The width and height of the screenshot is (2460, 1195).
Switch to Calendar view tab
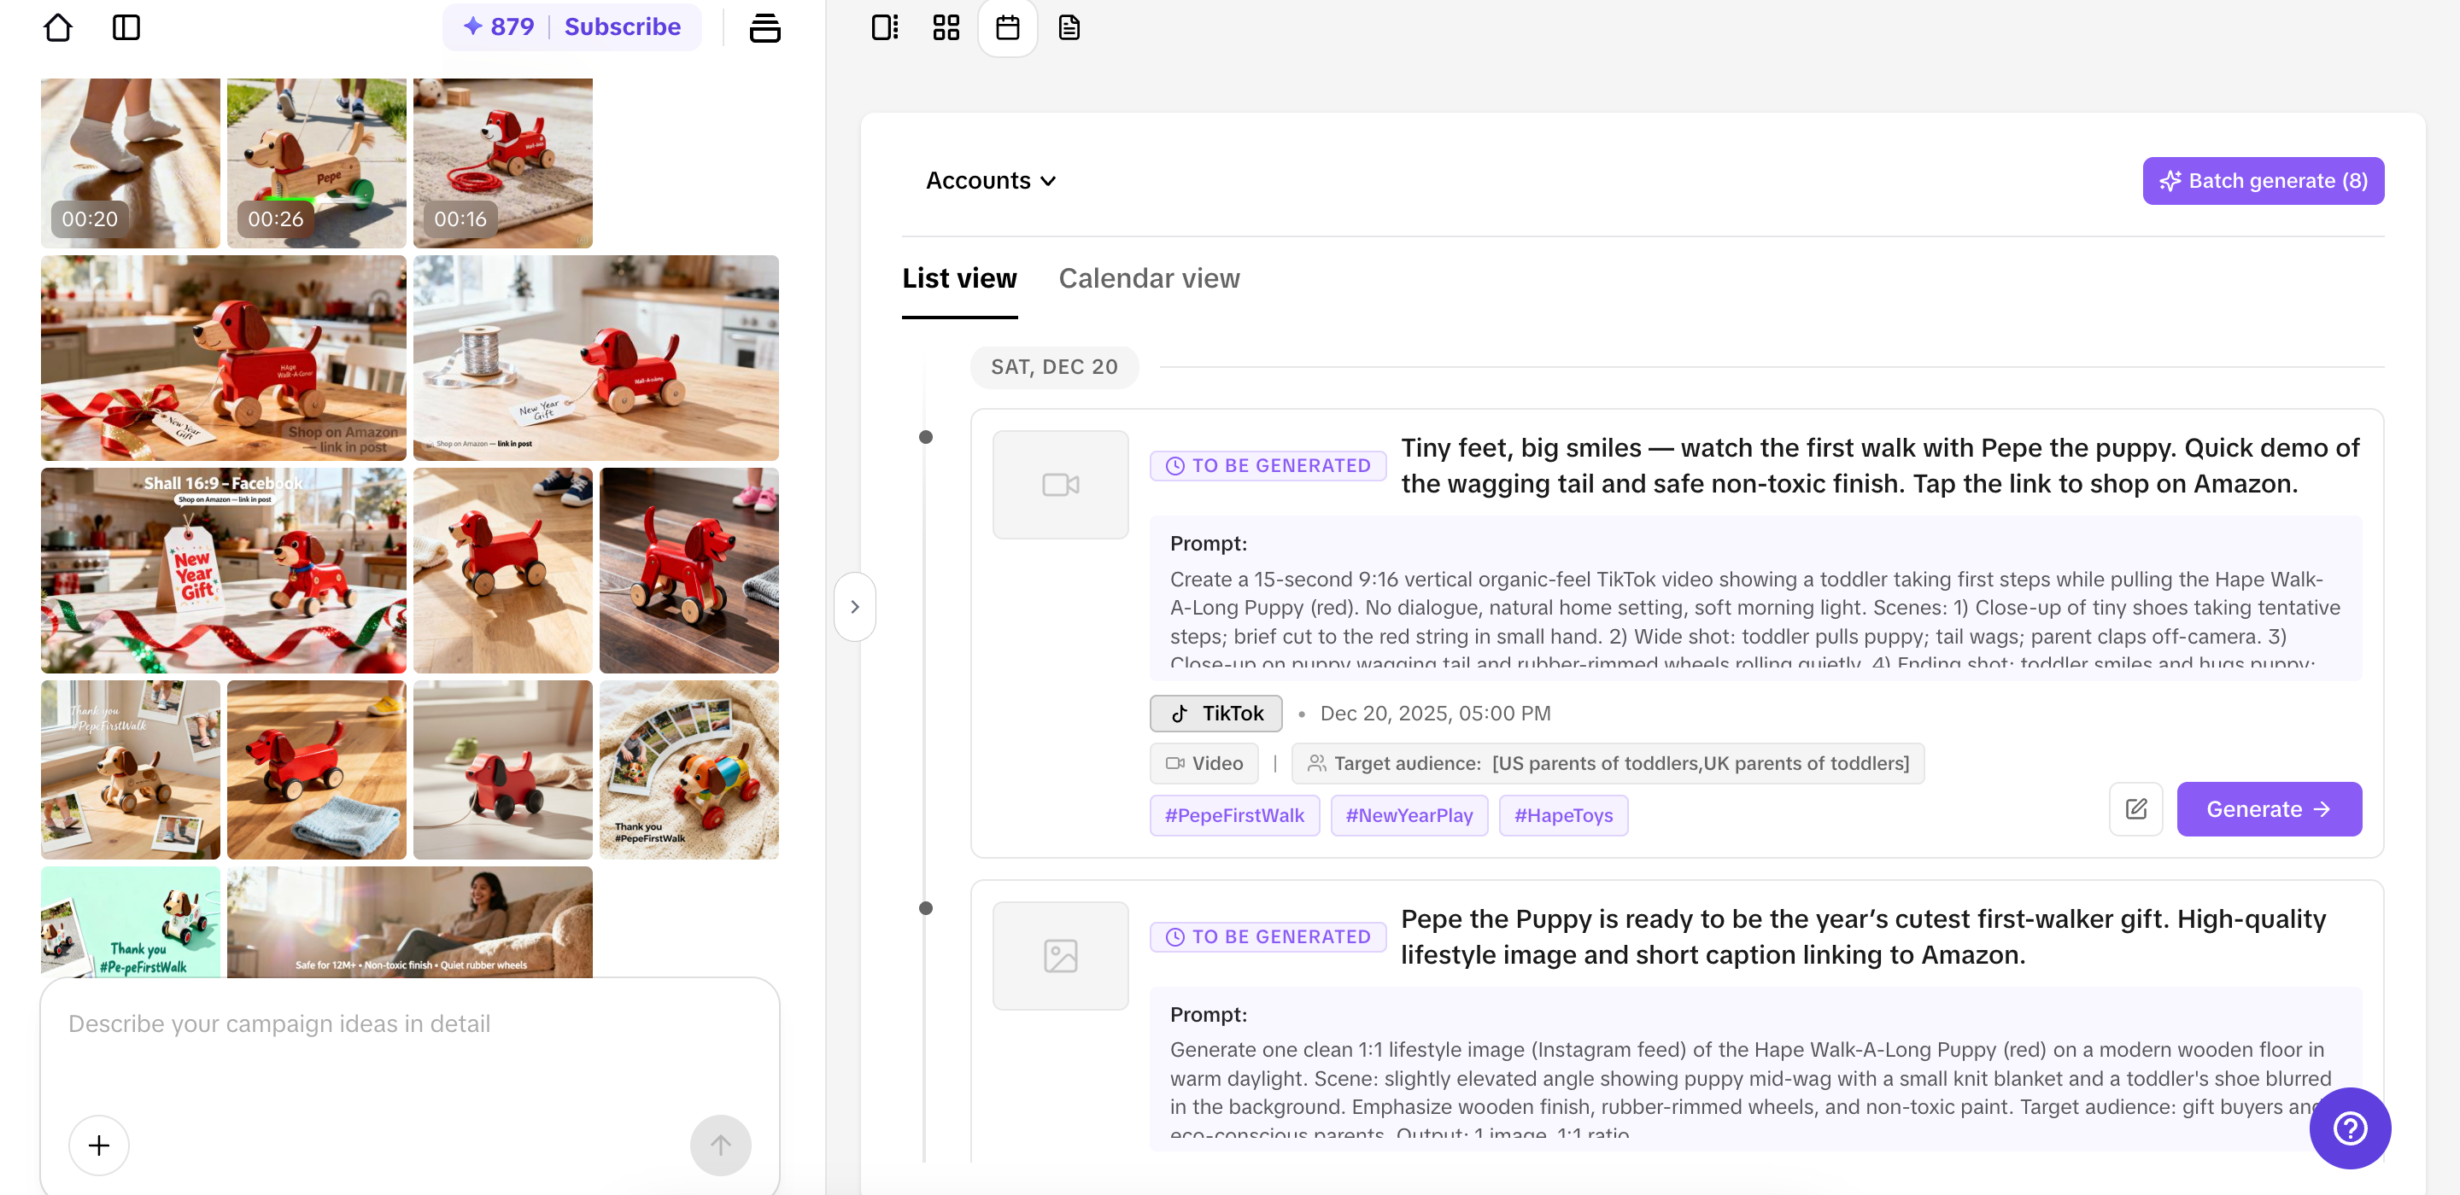click(x=1149, y=277)
